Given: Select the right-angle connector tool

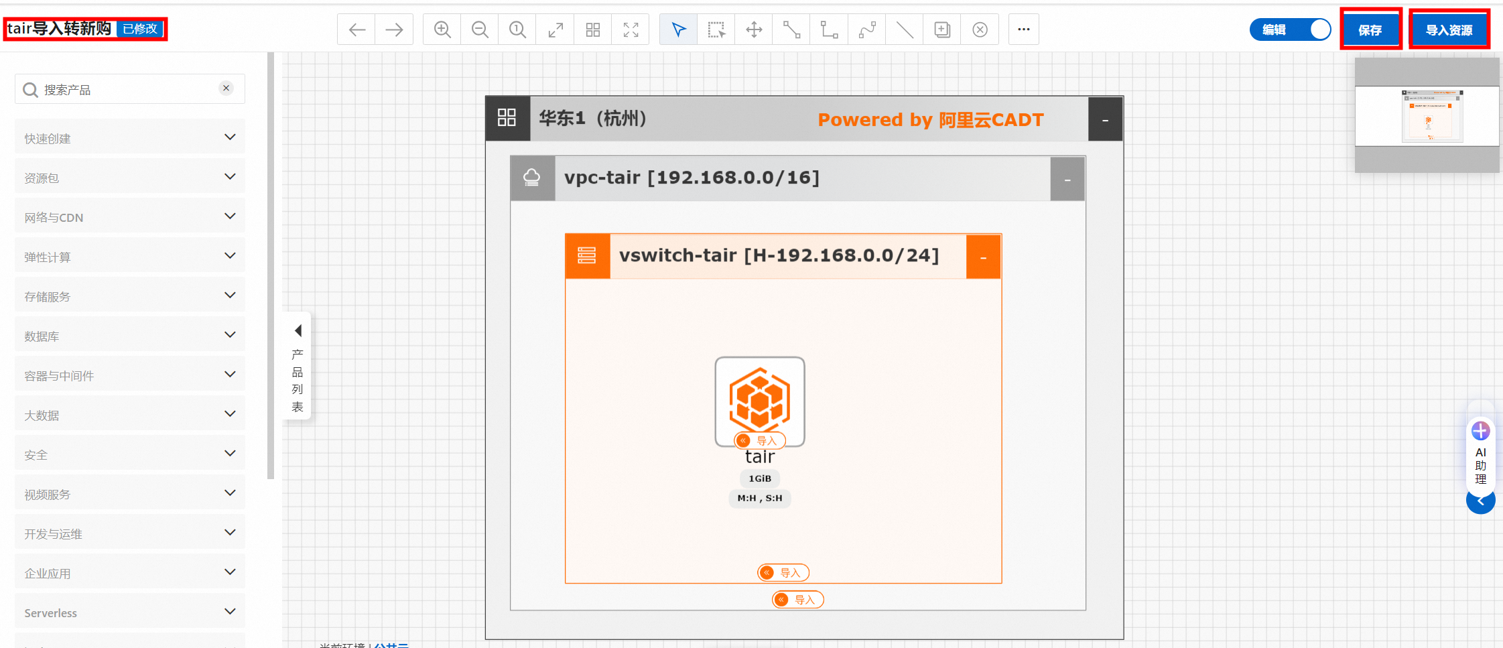Looking at the screenshot, I should point(830,29).
